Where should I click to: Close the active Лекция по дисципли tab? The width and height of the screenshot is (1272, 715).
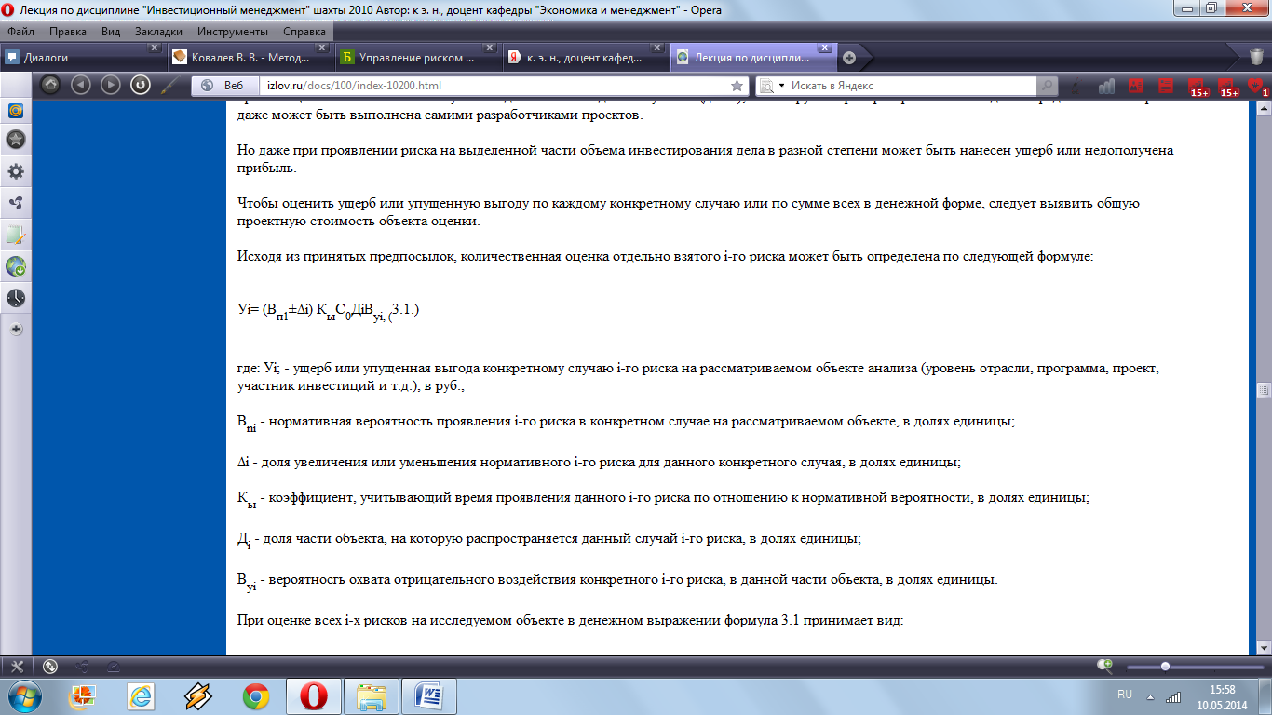[x=824, y=48]
